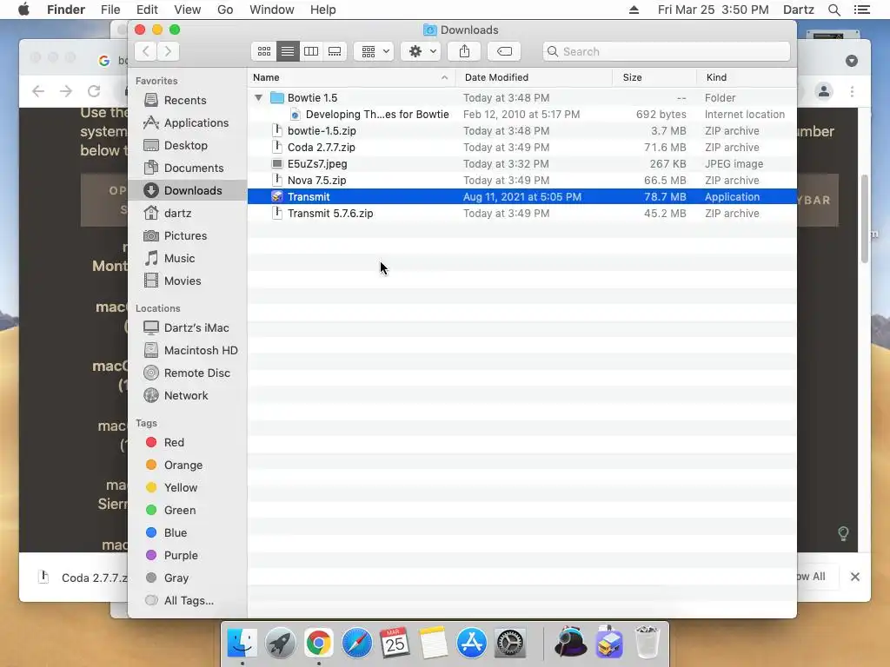Open the Edit menu
The image size is (890, 667).
coord(147,10)
